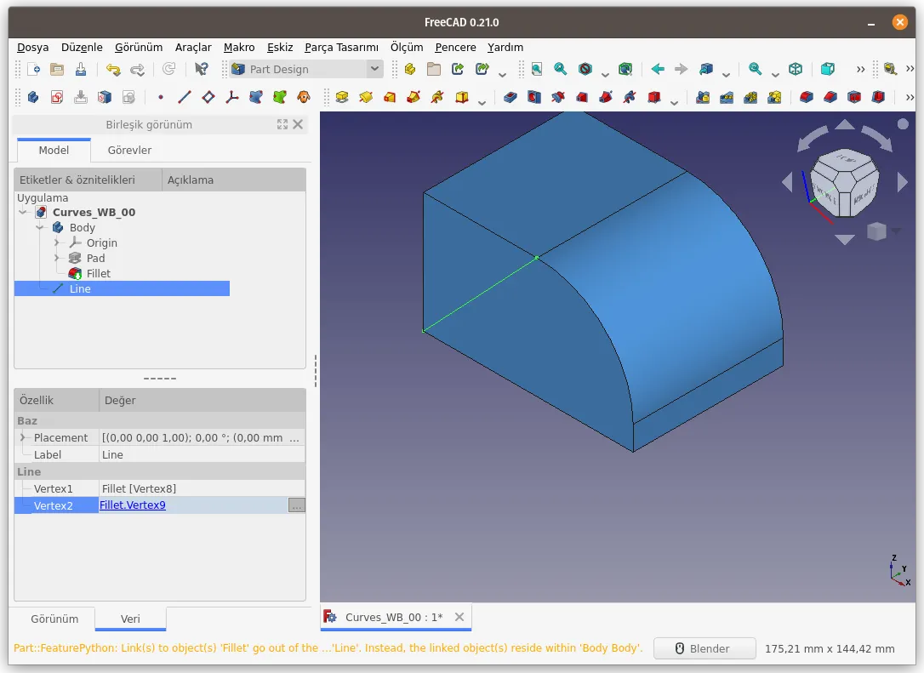Image resolution: width=924 pixels, height=673 pixels.
Task: Undo the last action
Action: coord(113,70)
